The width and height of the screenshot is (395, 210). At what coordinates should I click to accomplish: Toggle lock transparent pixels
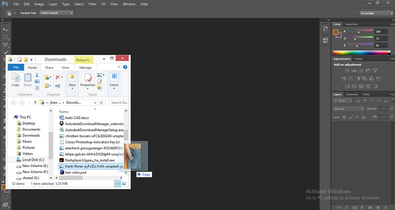(x=344, y=117)
